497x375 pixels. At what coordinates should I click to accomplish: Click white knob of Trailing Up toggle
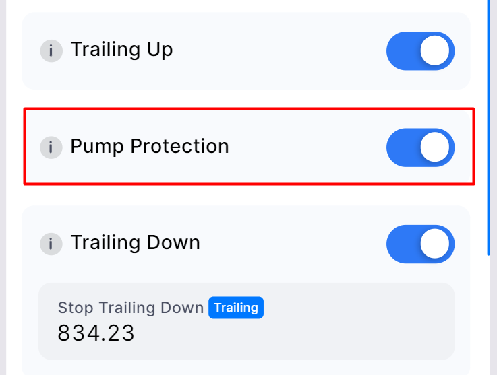[x=436, y=51]
